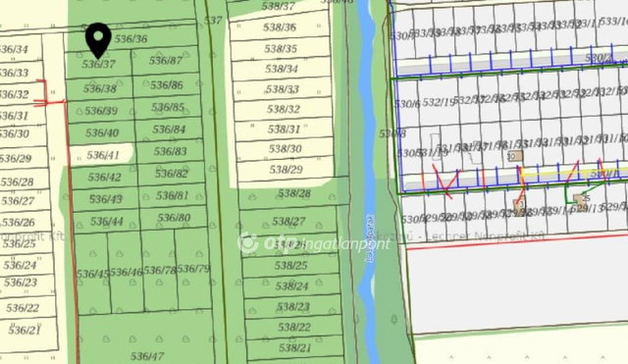
Task: Select plot 536/80
Action: [174, 218]
